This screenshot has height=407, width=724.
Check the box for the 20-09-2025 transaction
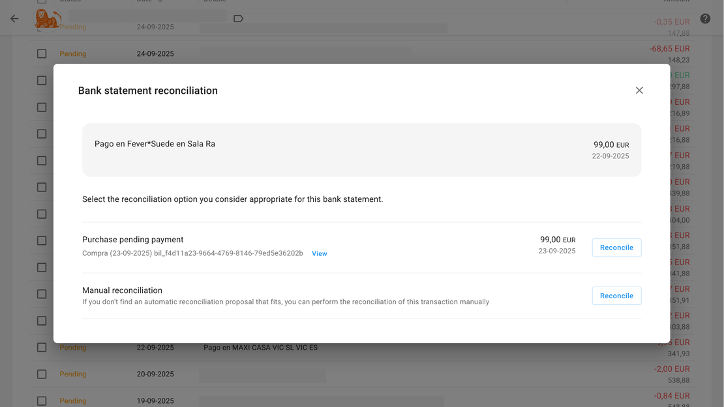tap(42, 374)
